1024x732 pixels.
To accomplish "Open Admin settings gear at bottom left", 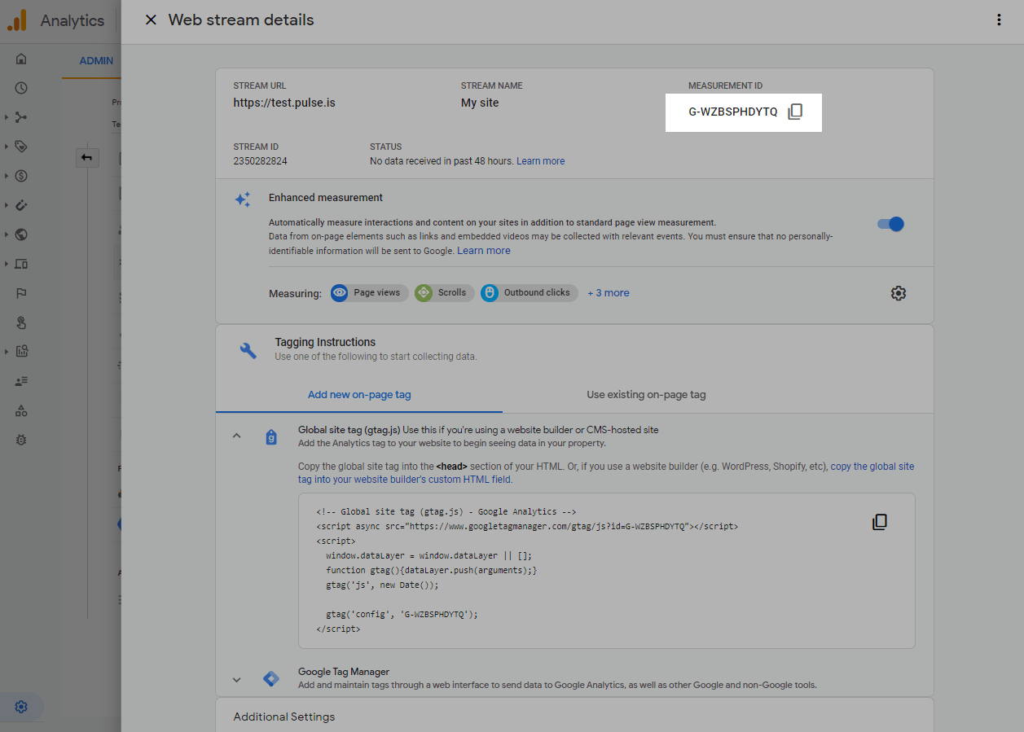I will pos(21,707).
